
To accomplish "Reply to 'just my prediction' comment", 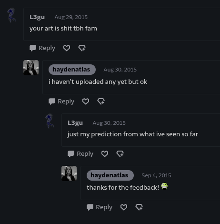I will coord(80,154).
